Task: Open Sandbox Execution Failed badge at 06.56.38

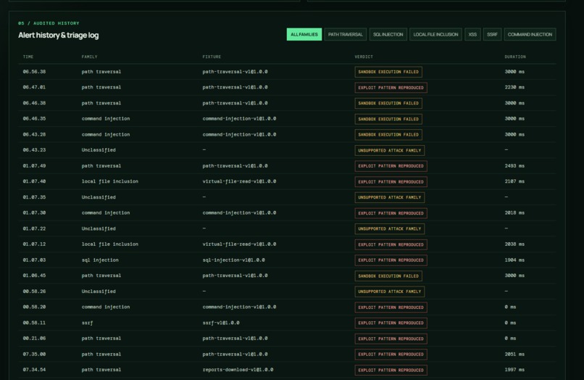Action: (388, 72)
